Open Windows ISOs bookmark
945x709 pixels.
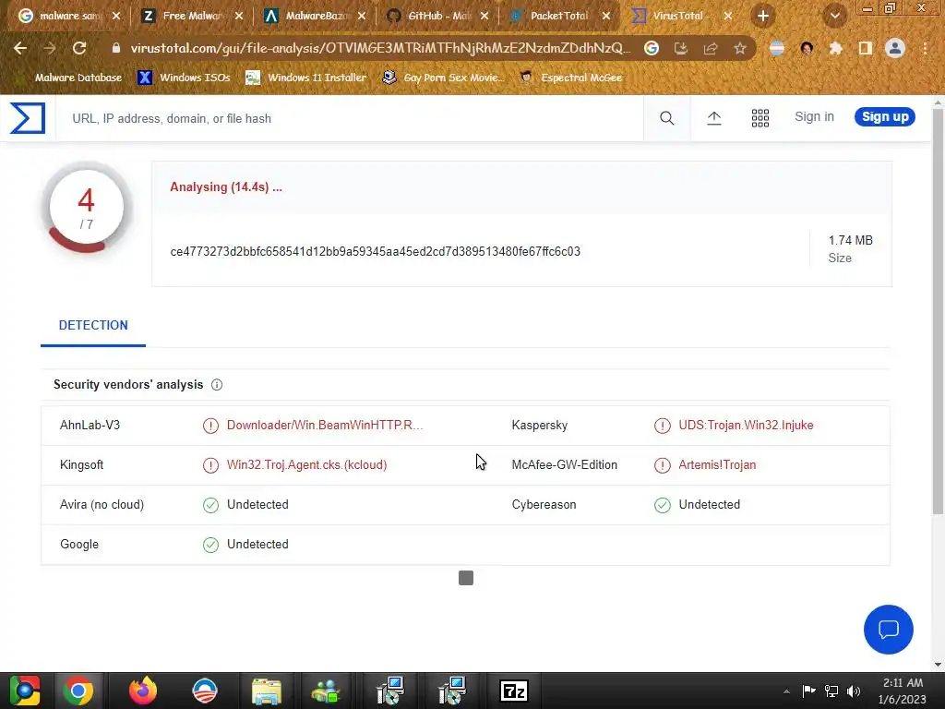coord(185,78)
